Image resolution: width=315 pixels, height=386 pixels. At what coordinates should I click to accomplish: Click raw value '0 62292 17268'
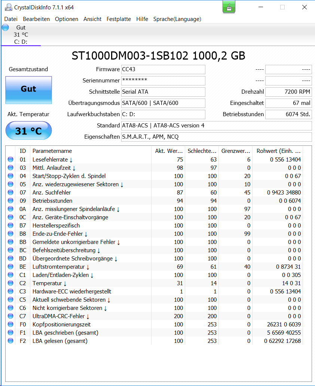click(282, 341)
